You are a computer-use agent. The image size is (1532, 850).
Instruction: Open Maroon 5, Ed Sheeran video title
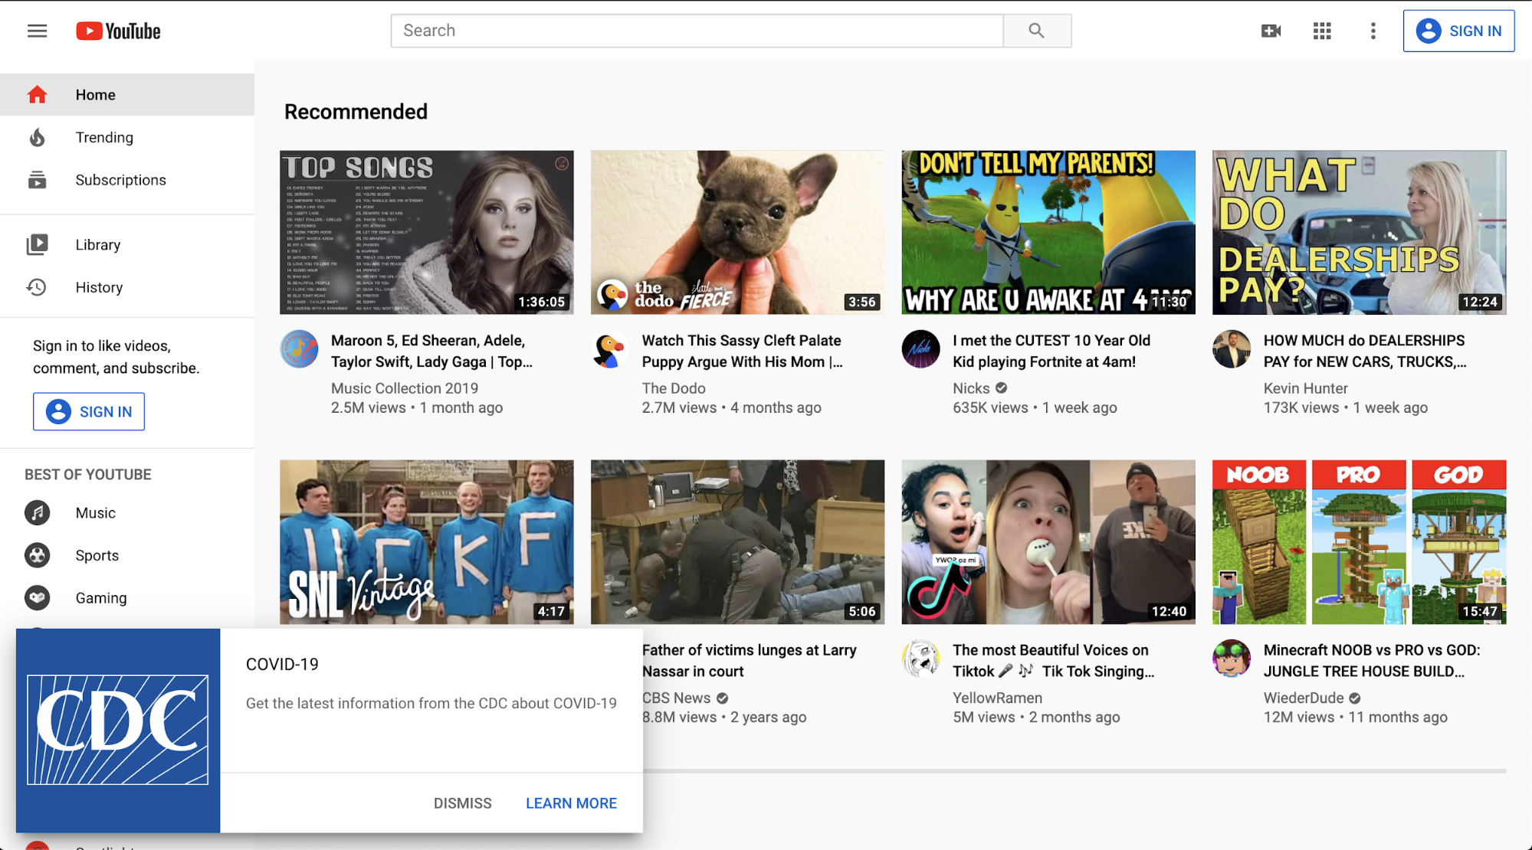click(x=431, y=351)
